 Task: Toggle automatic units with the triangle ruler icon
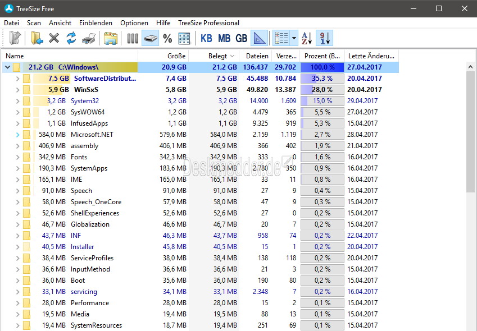click(259, 38)
